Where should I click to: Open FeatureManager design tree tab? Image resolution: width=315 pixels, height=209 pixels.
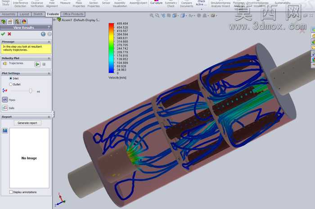(4, 22)
